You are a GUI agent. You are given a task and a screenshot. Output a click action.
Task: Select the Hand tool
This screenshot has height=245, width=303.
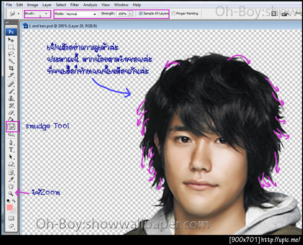pos(11,187)
